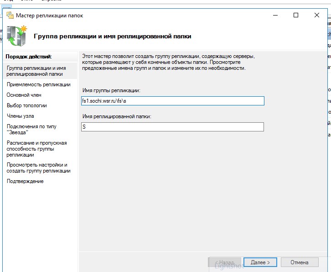Click the wizard title bar folder icon
331x272 pixels.
point(10,15)
